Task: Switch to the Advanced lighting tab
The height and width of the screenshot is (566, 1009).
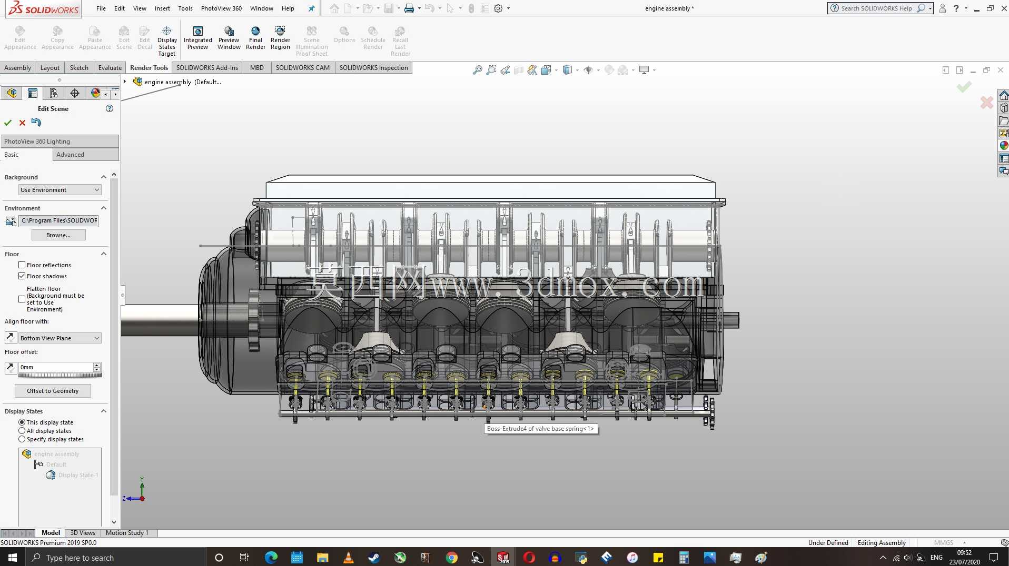Action: click(85, 155)
